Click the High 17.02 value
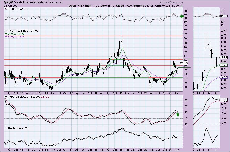Image resolution: width=230 pixels, height=152 pixels. (x=92, y=6)
